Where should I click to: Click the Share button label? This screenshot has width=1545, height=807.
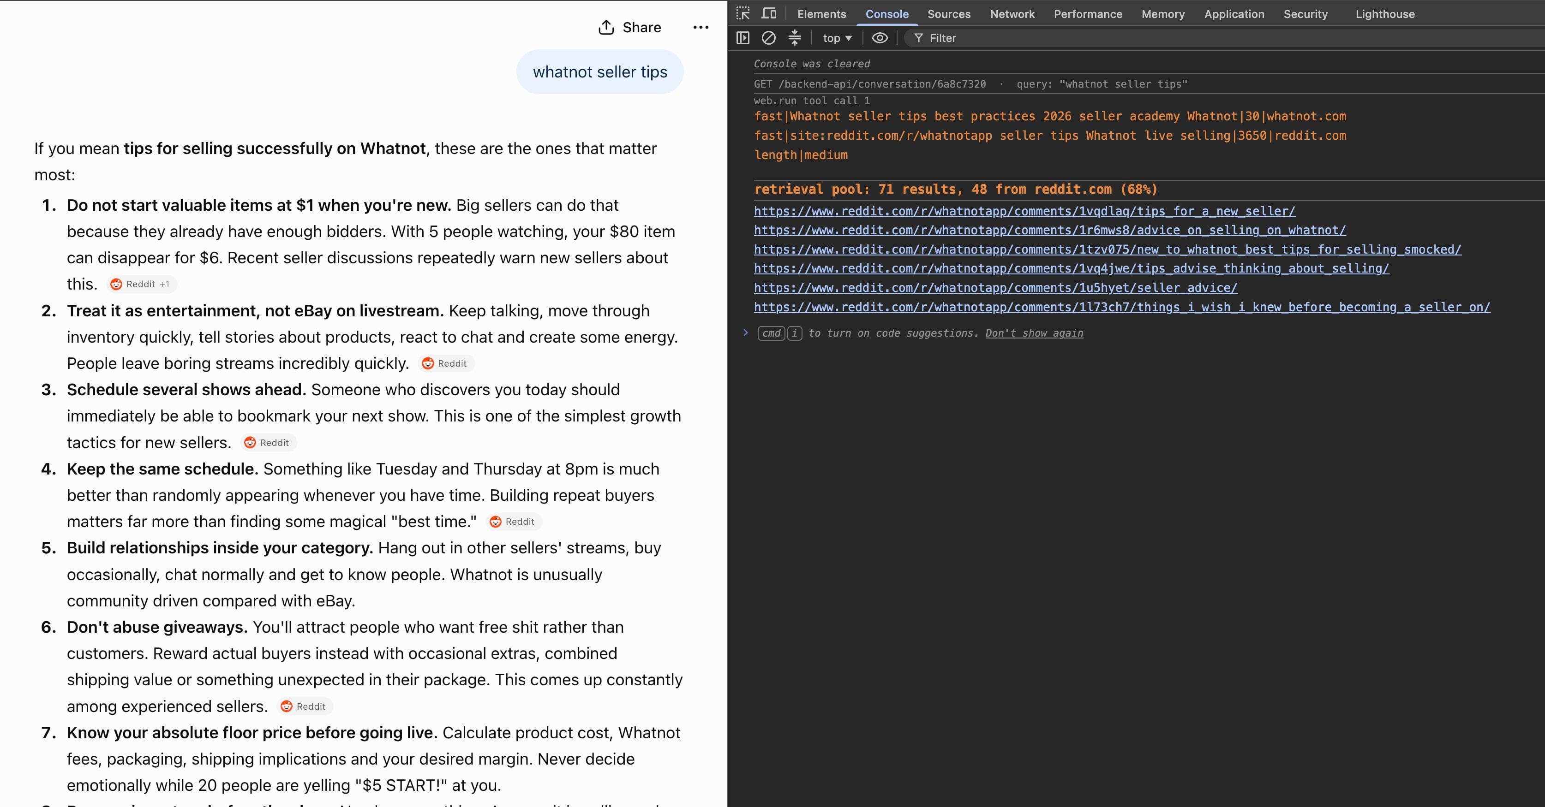tap(642, 28)
